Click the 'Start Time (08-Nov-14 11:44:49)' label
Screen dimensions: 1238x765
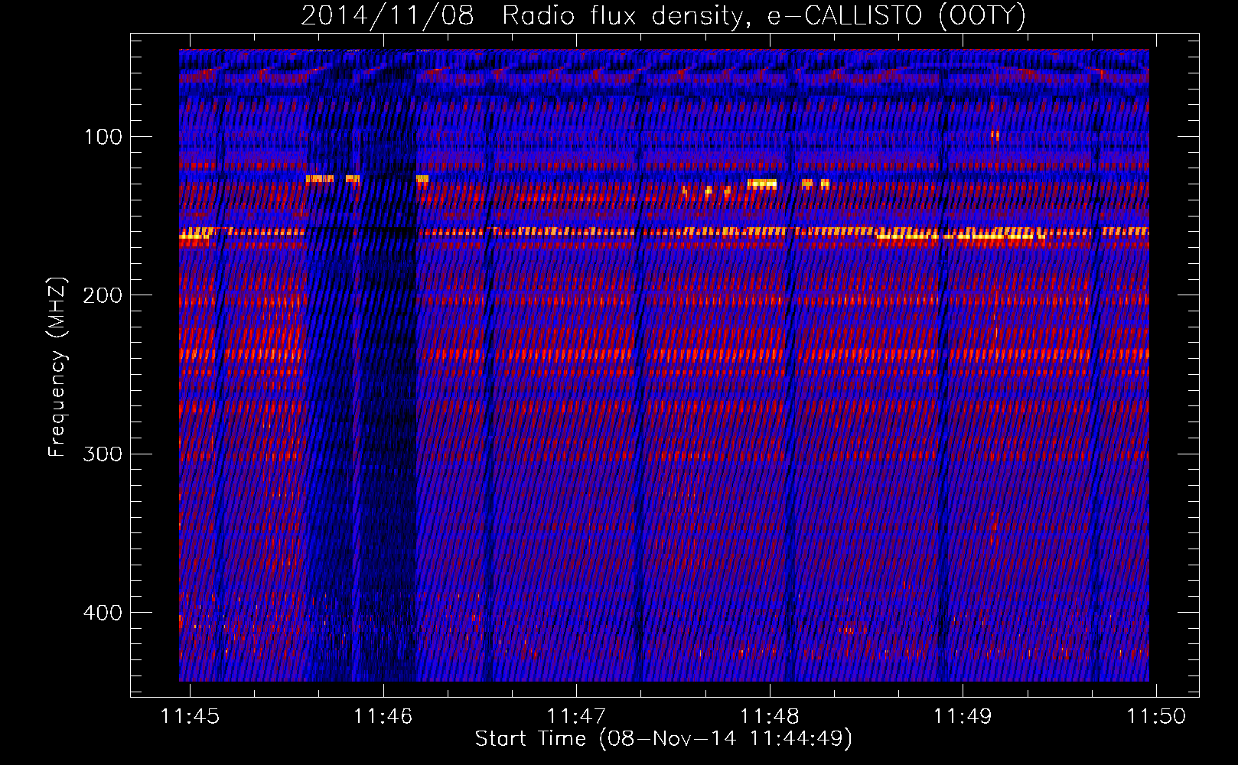663,739
